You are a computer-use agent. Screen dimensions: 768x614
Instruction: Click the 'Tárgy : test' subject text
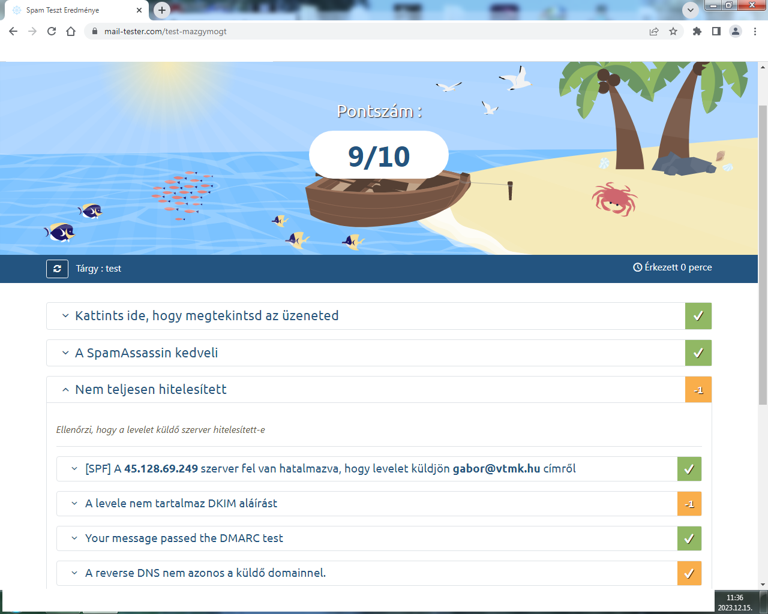(x=98, y=269)
